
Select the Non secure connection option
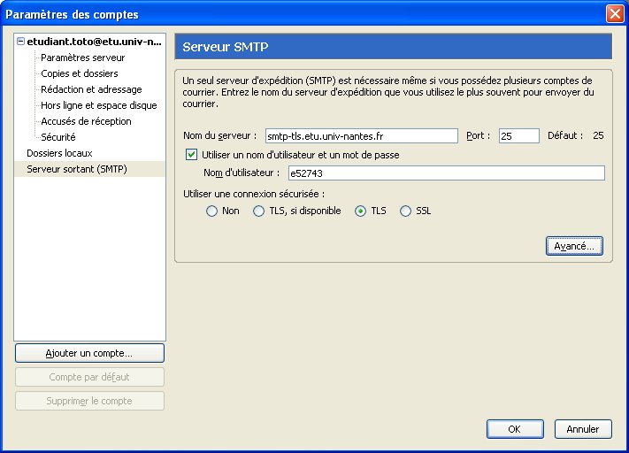(211, 211)
